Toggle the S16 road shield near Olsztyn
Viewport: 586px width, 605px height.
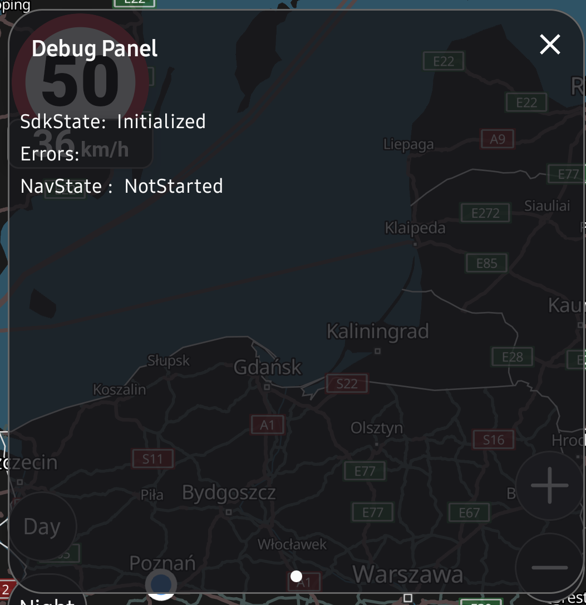pyautogui.click(x=494, y=439)
